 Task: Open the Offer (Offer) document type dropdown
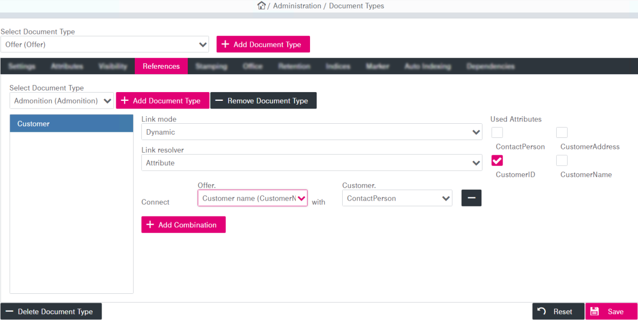(x=105, y=44)
